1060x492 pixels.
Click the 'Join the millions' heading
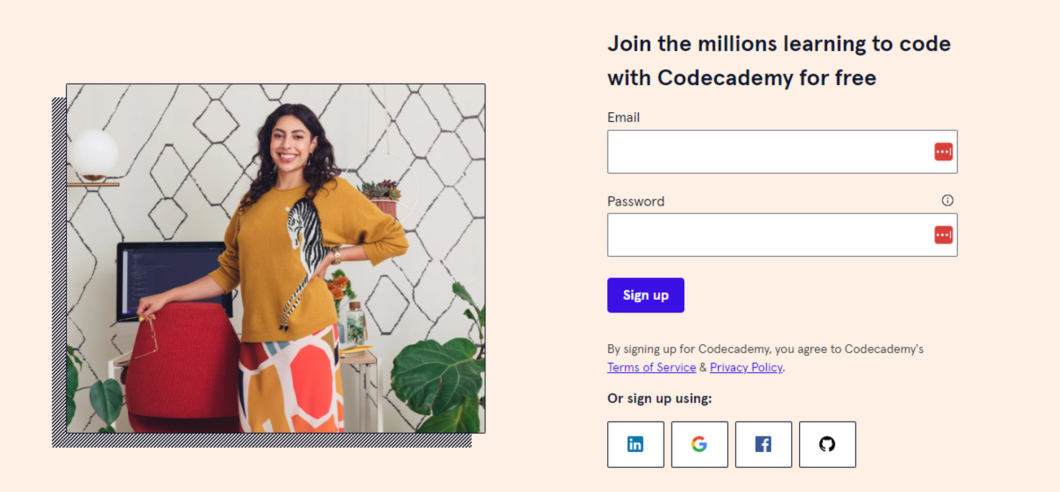[779, 61]
